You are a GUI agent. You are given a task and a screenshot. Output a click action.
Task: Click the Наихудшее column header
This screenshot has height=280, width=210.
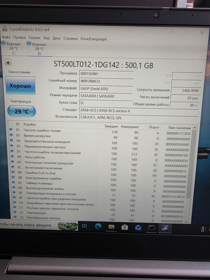tap(130, 127)
